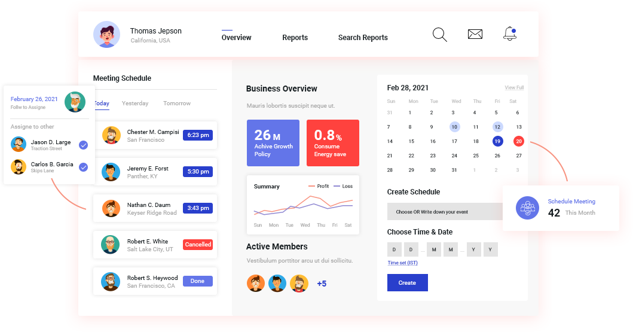Open the notifications bell icon
The width and height of the screenshot is (633, 332).
(x=509, y=34)
